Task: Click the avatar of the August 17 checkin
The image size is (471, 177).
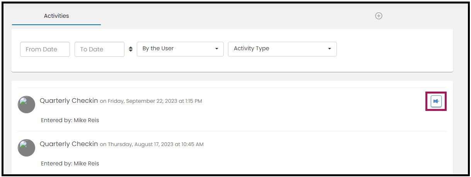Action: tap(26, 148)
